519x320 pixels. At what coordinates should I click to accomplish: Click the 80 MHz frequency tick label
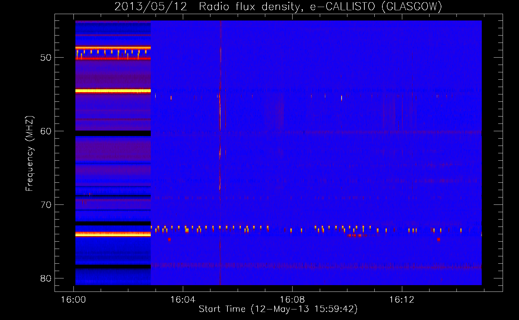[x=46, y=279]
